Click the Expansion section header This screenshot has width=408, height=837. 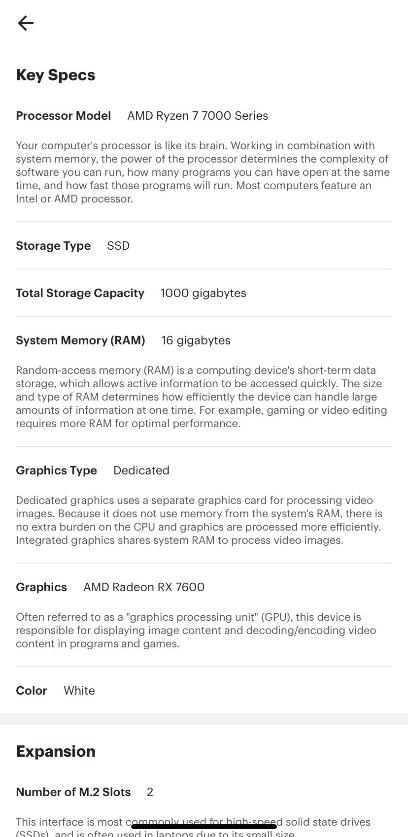click(56, 751)
